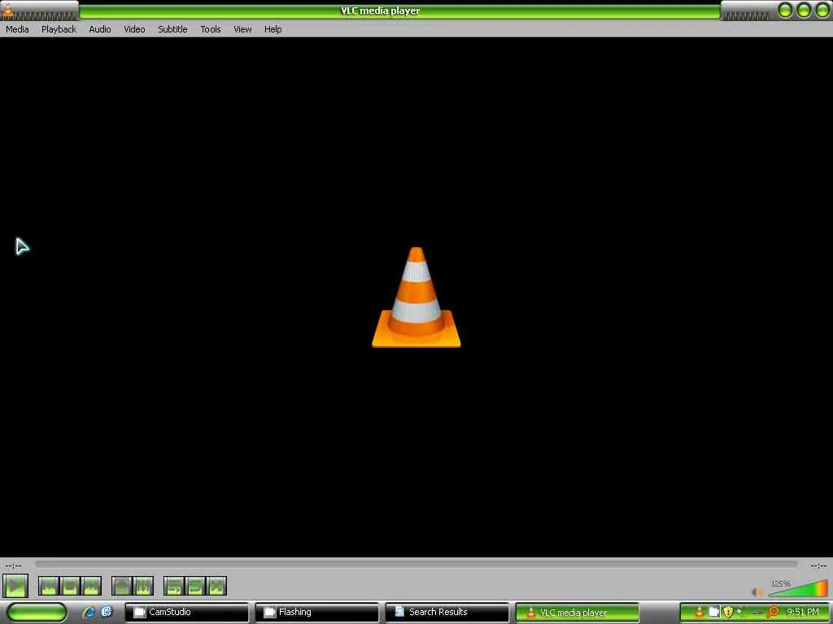Click VLC cone icon in system tray
Viewport: 833px width, 624px height.
699,612
